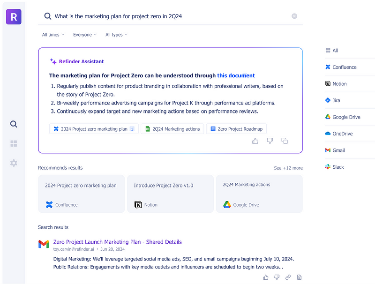Viewport: 375px width, 284px height.
Task: Open settings via sidebar gear icon
Action: (14, 163)
